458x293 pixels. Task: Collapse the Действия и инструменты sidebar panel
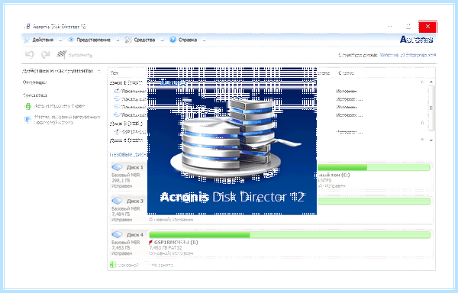99,71
